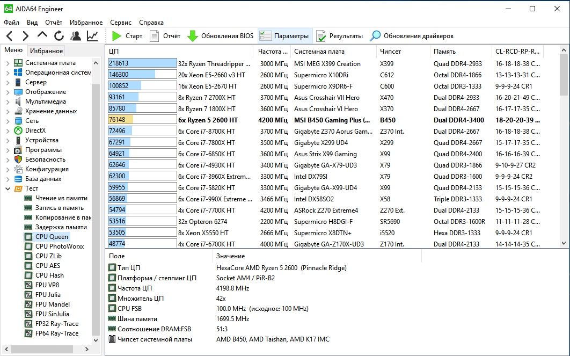Open the Файл menu

(12, 23)
